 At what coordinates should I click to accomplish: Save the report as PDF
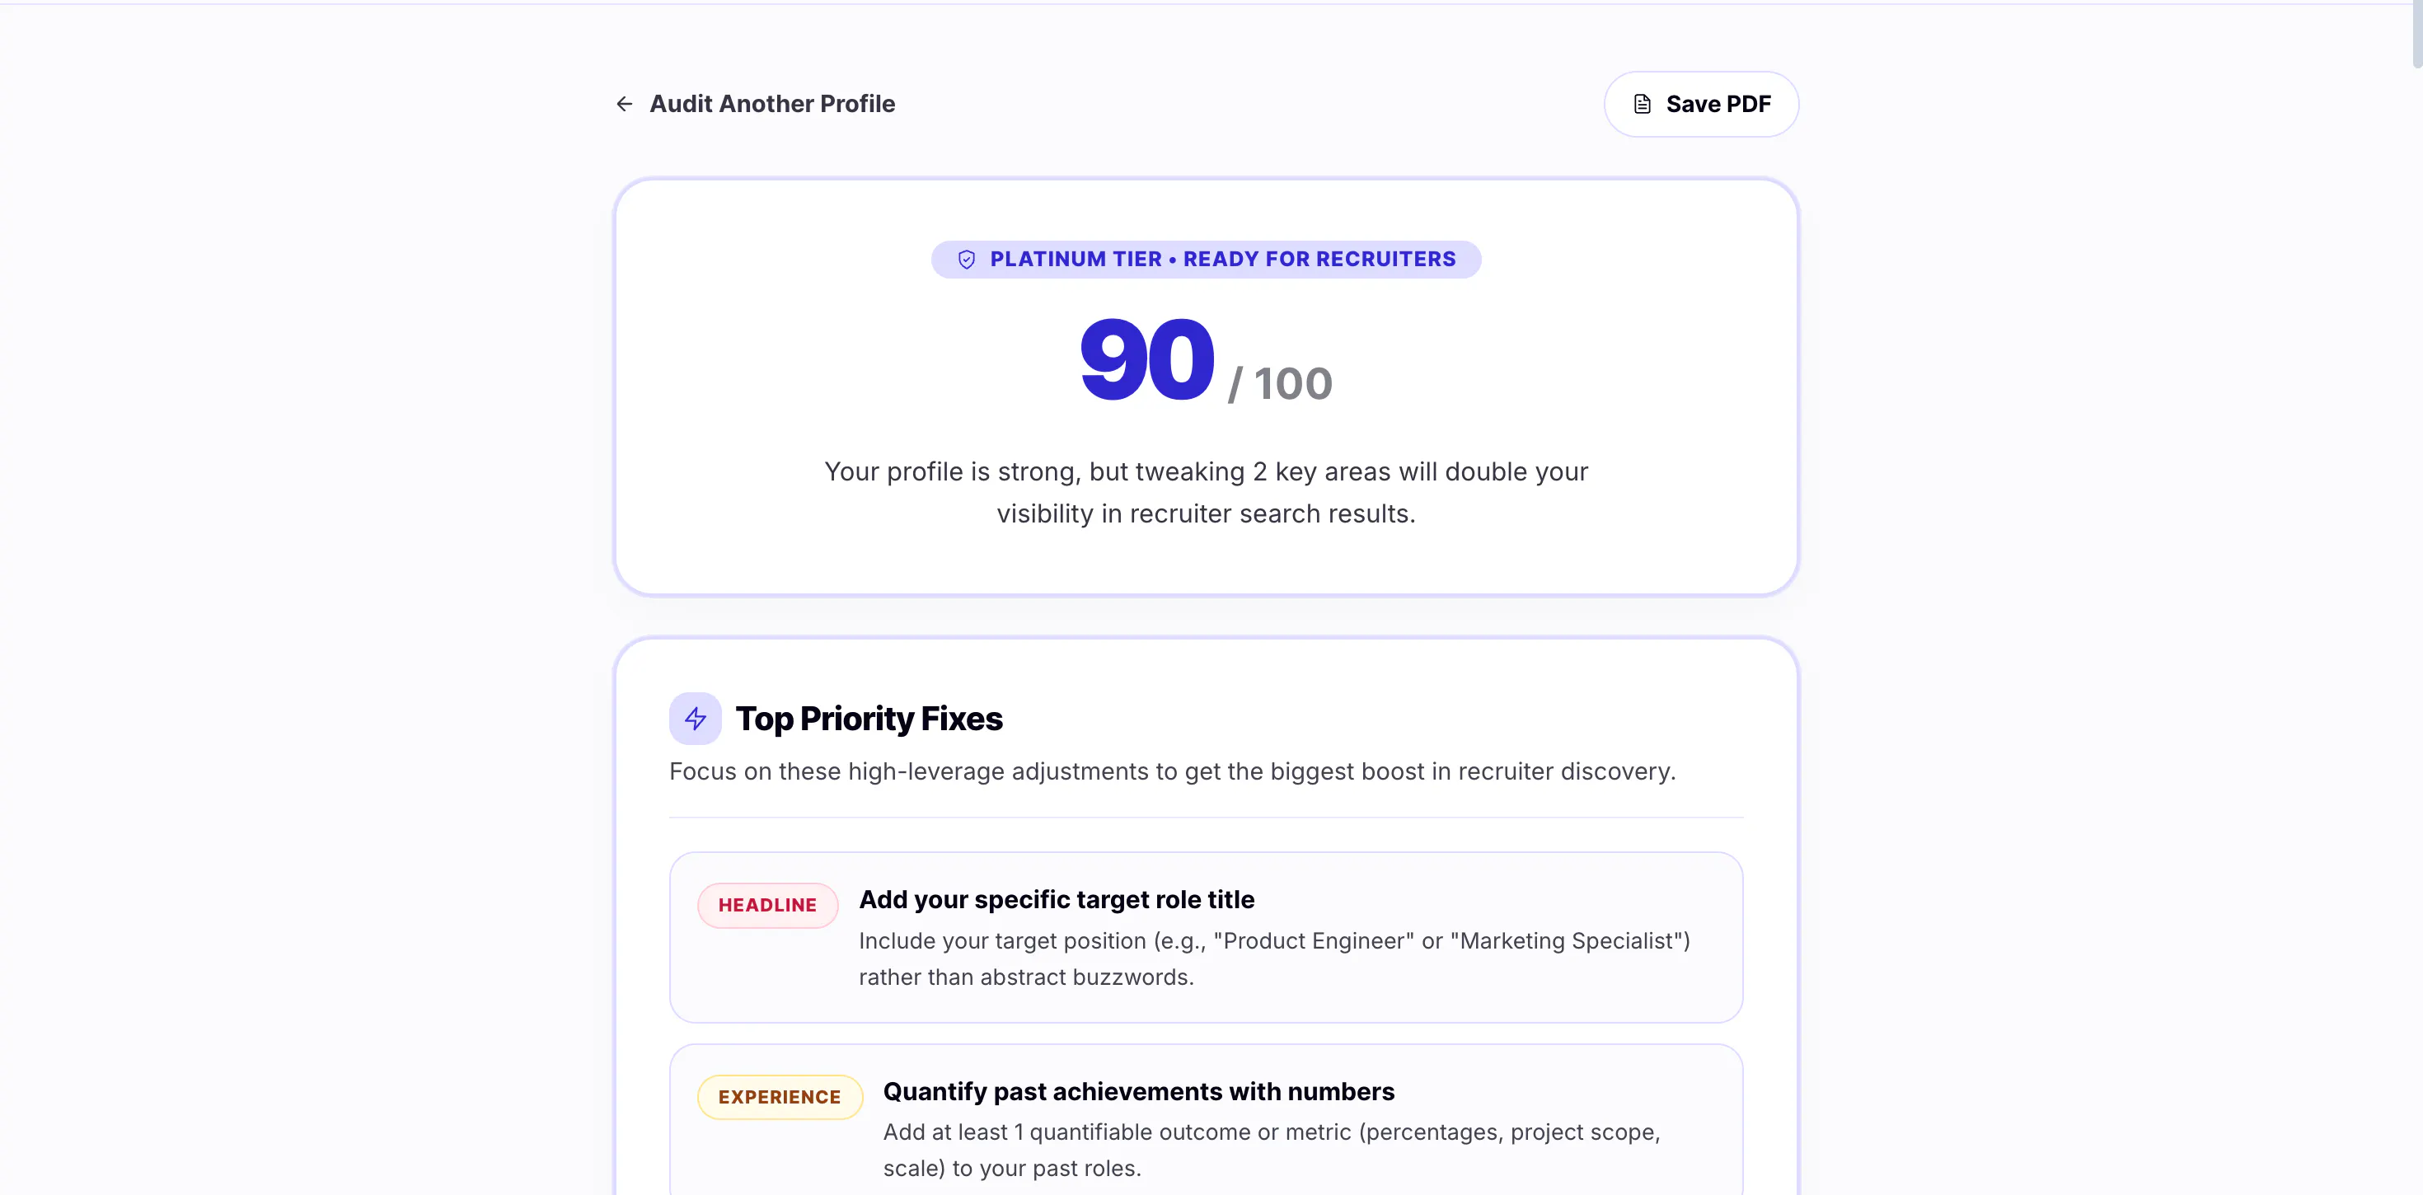click(x=1700, y=104)
